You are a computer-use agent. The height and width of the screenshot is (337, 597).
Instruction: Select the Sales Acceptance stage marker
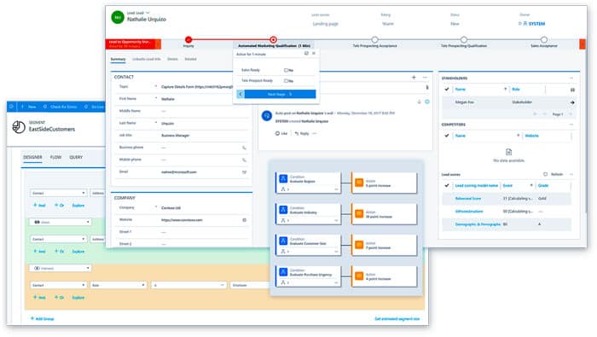544,39
